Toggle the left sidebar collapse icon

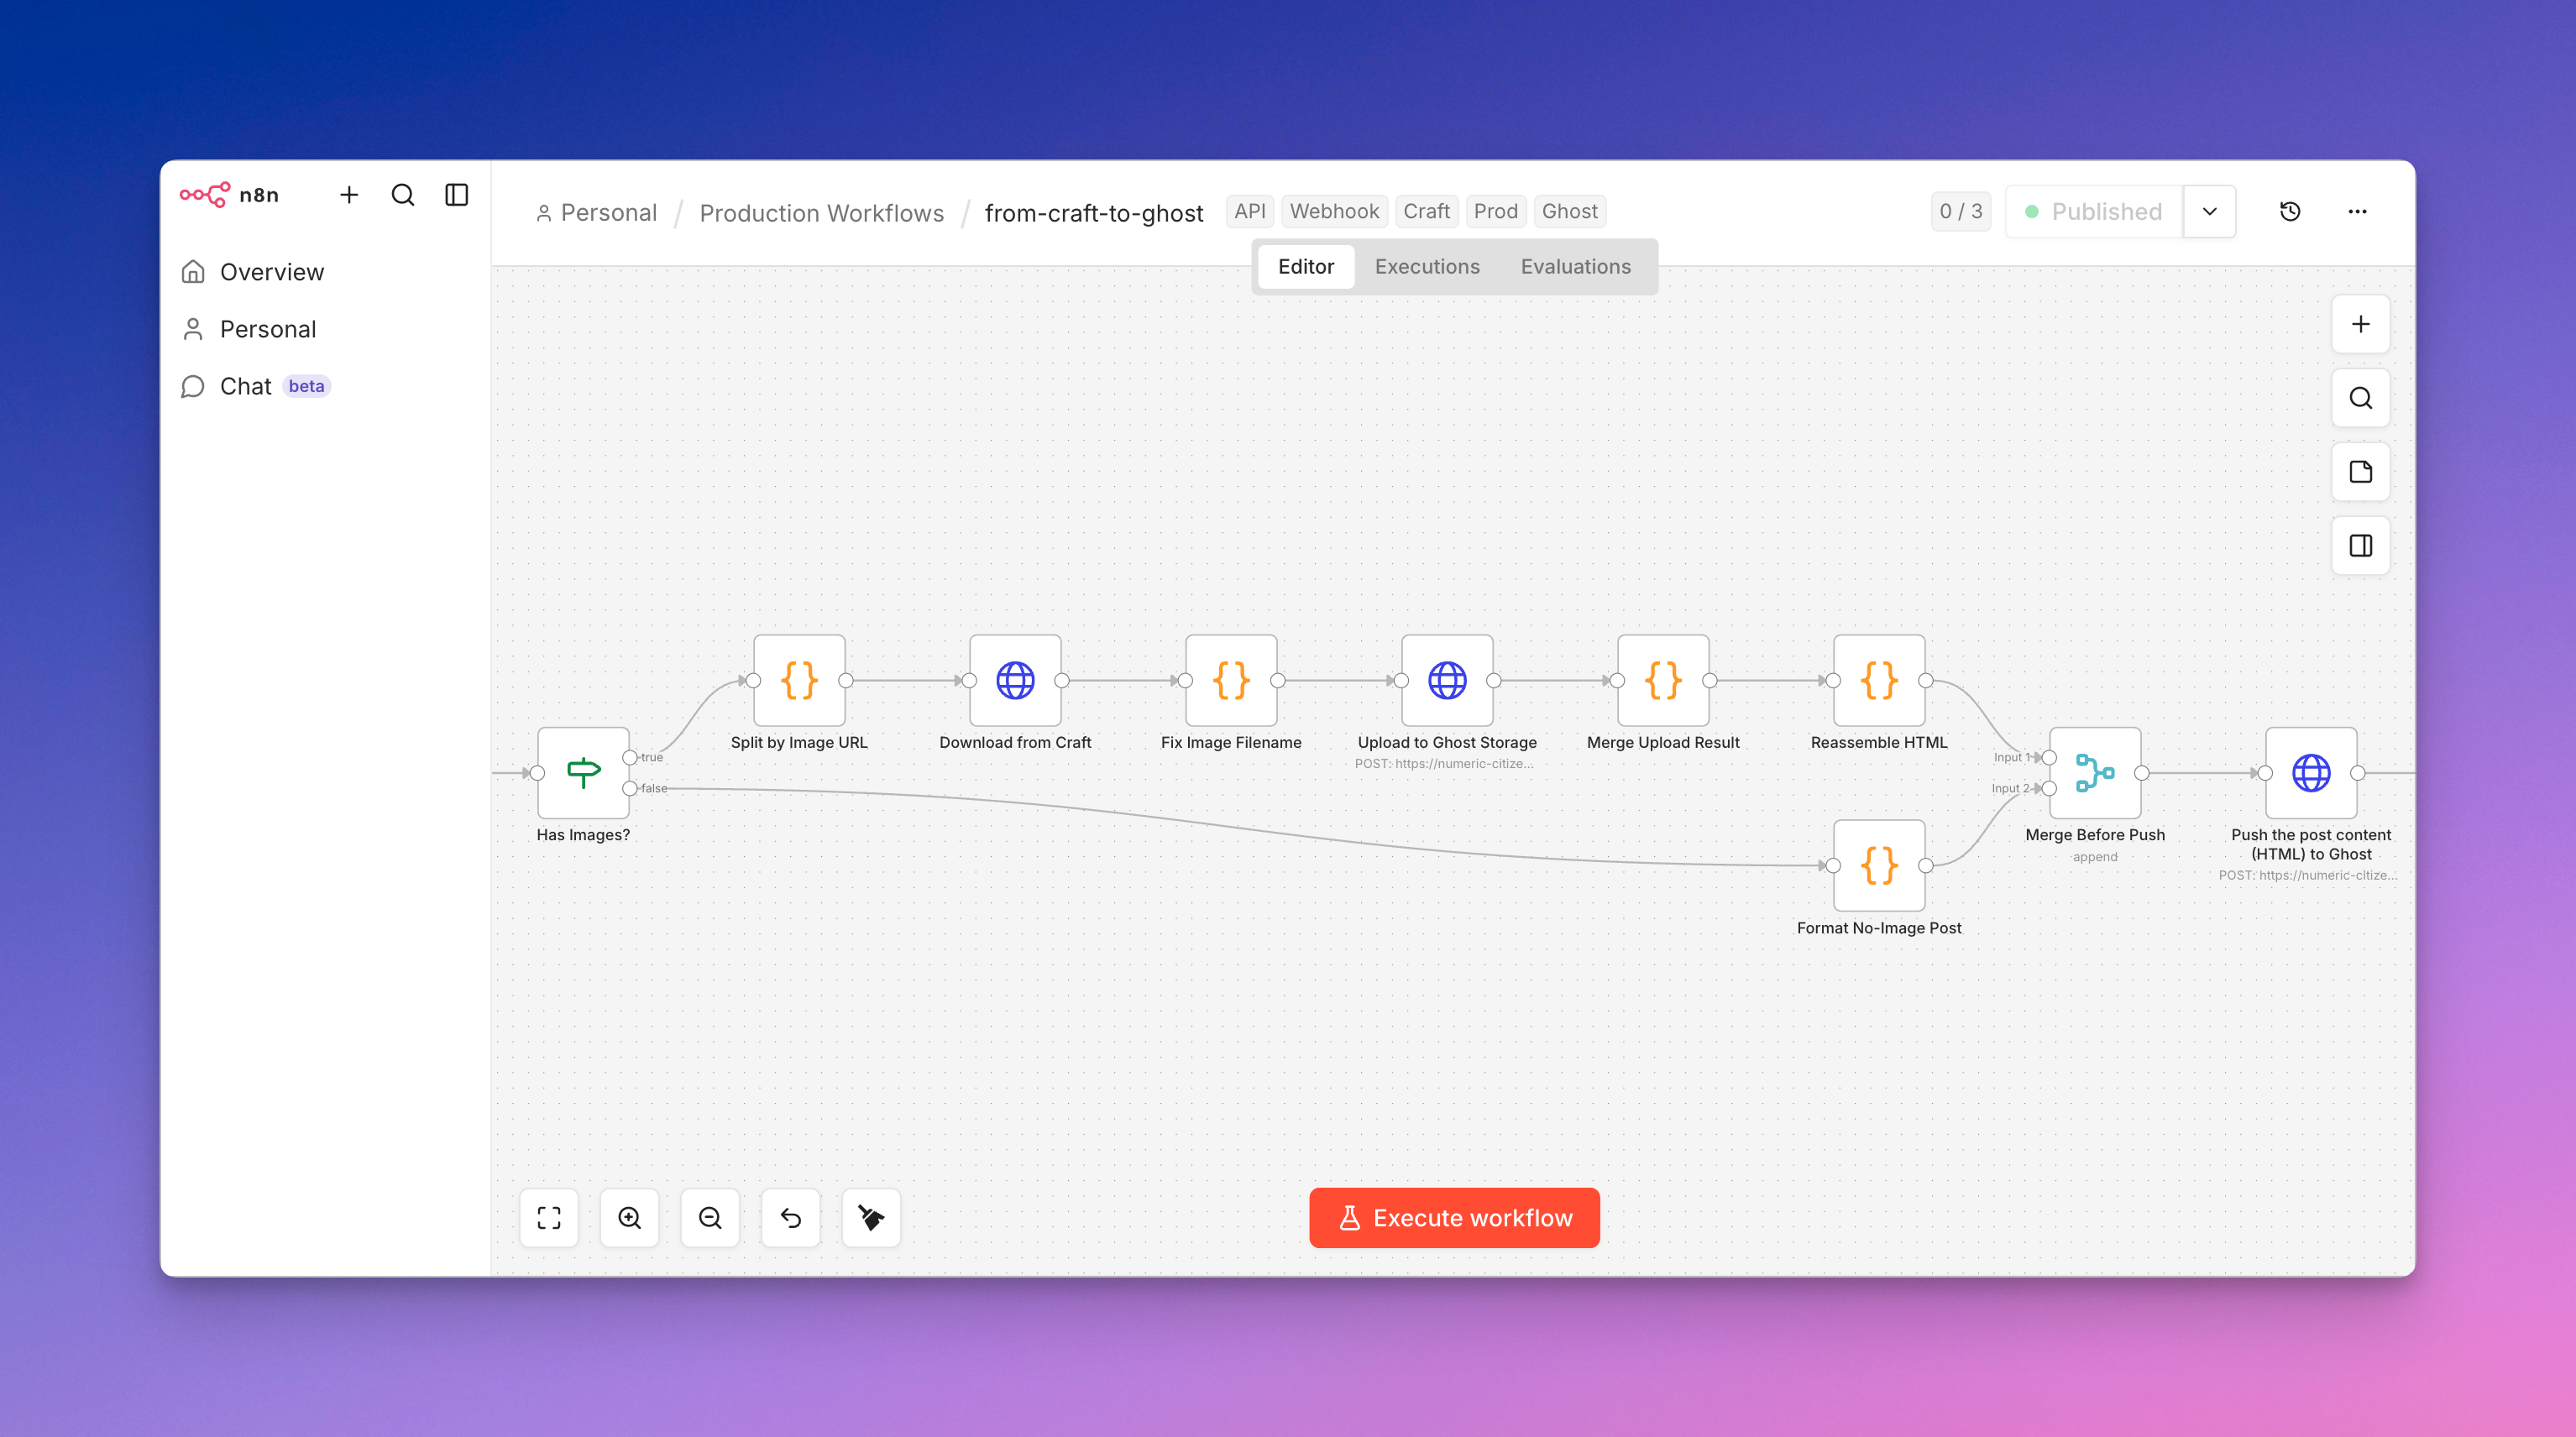456,195
